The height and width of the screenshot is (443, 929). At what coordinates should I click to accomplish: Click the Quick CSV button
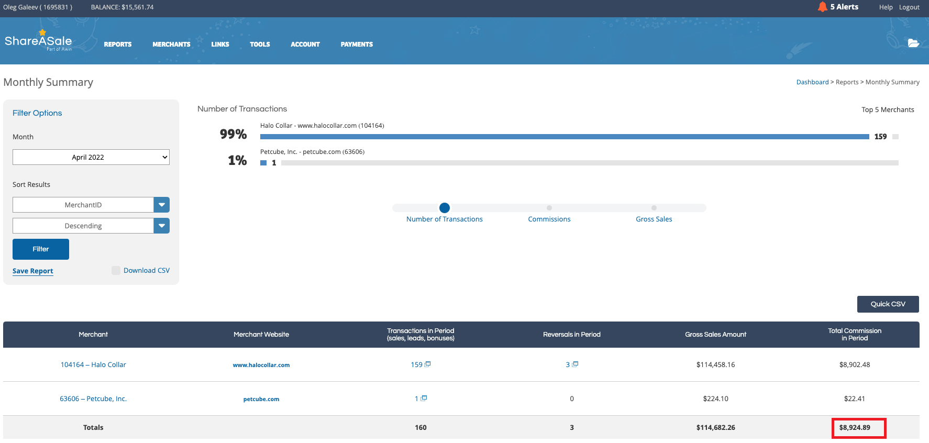(888, 304)
